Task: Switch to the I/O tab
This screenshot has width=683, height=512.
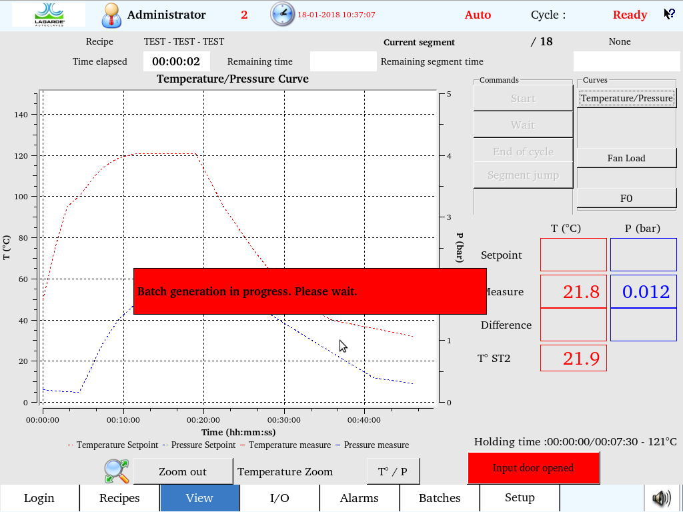Action: click(x=279, y=498)
